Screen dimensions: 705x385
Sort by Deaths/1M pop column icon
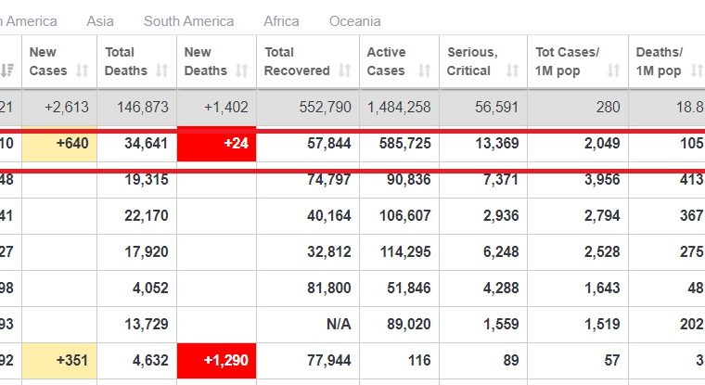pos(697,71)
